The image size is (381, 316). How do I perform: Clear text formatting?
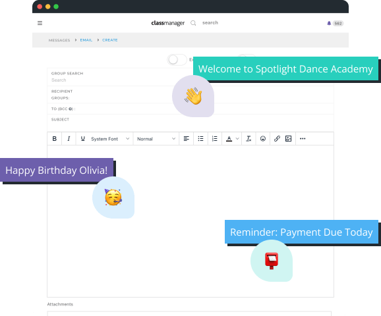tap(249, 139)
